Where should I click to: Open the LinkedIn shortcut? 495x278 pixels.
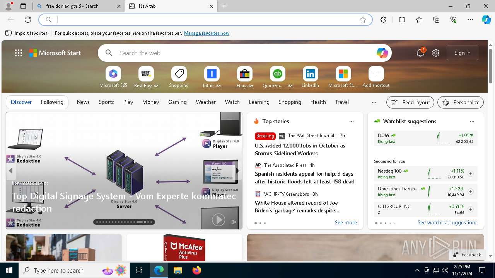point(310,77)
